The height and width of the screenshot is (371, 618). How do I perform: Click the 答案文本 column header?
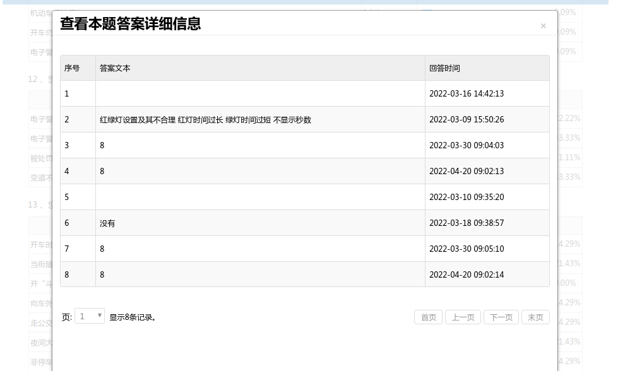tap(115, 68)
